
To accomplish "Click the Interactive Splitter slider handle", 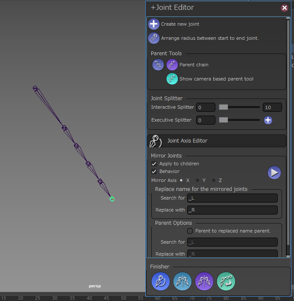I will (223, 107).
